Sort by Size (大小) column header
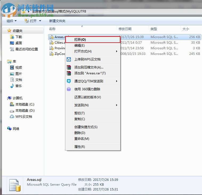This screenshot has height=195, width=202. [186, 29]
